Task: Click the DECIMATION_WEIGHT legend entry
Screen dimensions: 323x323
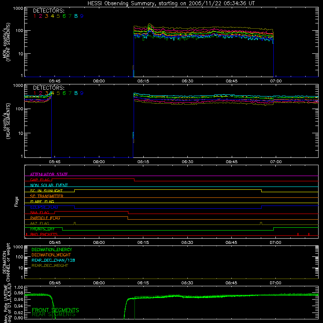Action: [x=51, y=255]
